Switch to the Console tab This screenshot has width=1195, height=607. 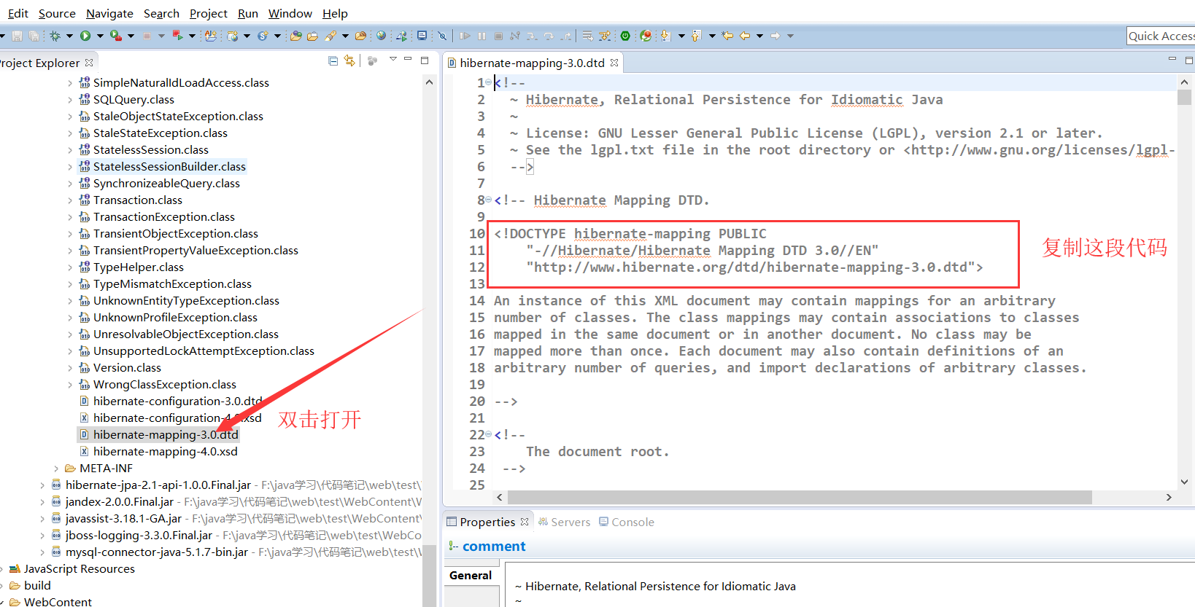click(627, 522)
